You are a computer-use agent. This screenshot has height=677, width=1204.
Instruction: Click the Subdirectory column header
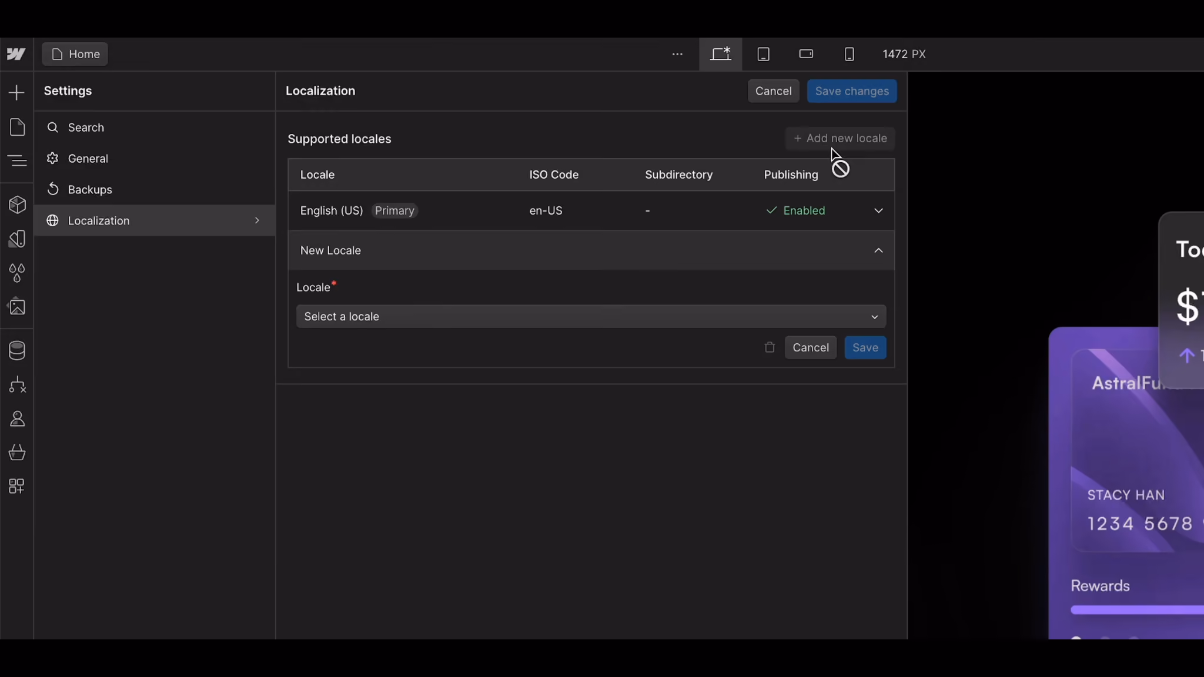(678, 175)
